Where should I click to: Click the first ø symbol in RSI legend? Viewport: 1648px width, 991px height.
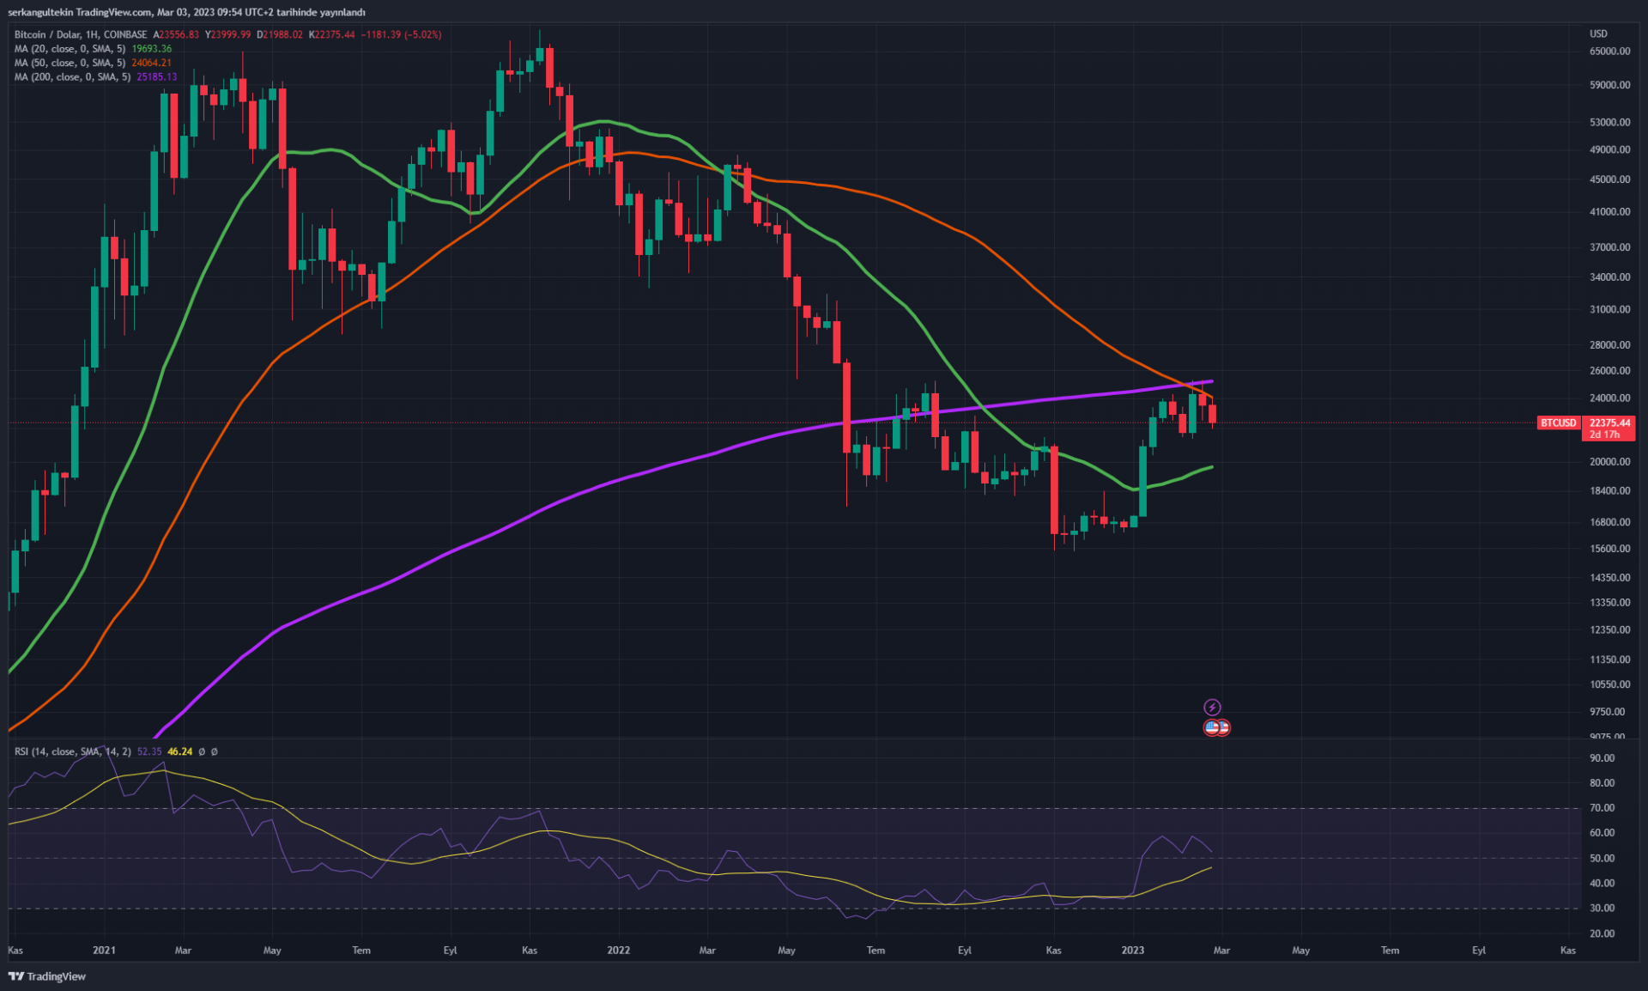(202, 751)
